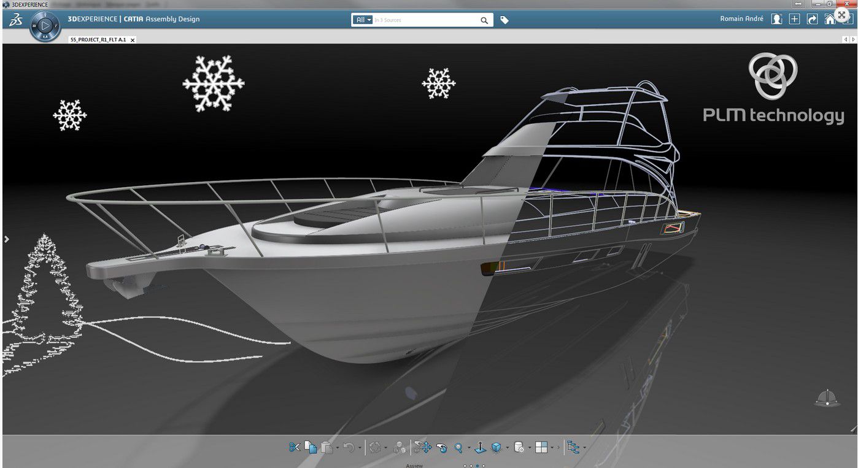Open the four-pane view layout dropdown arrow

(x=552, y=448)
